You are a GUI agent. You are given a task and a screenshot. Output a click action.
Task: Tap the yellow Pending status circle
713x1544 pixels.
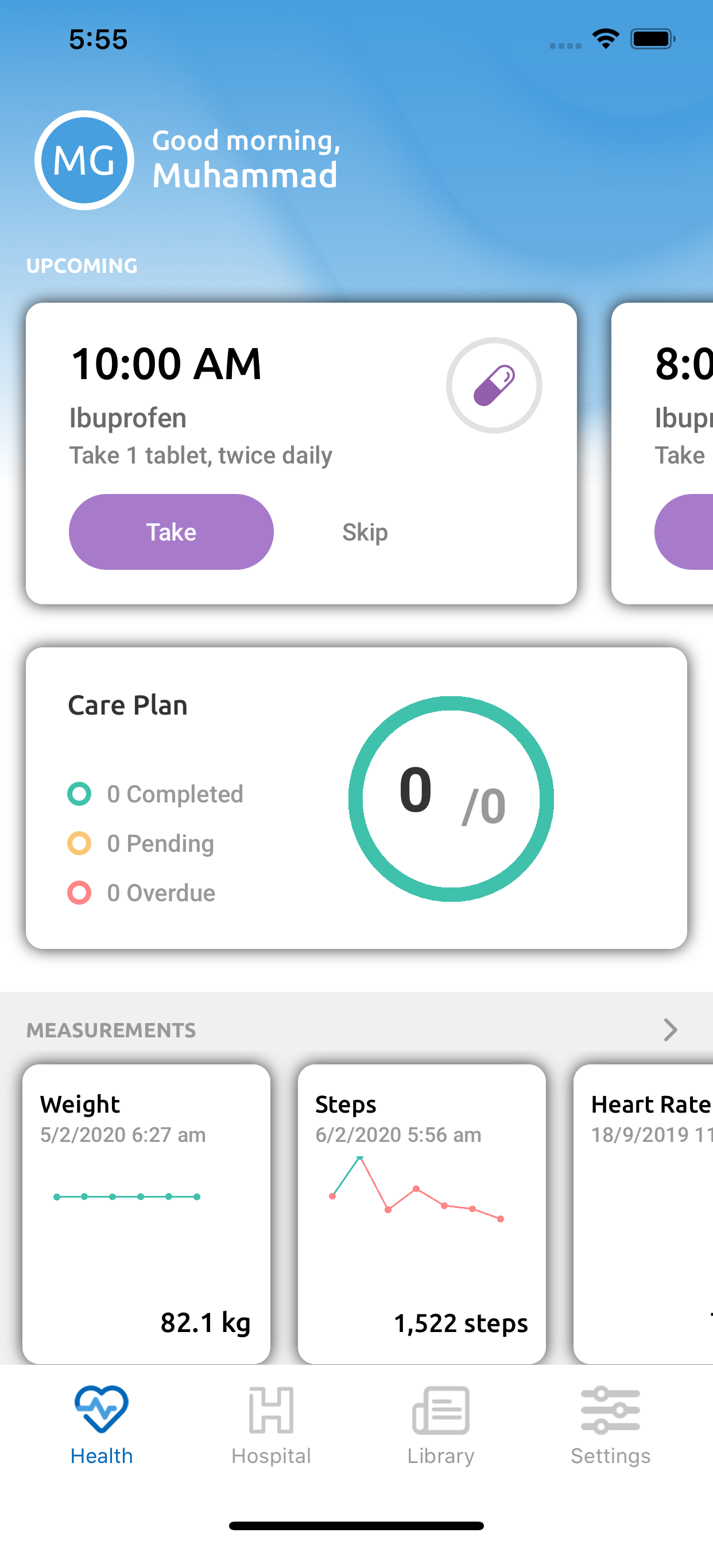pos(79,843)
